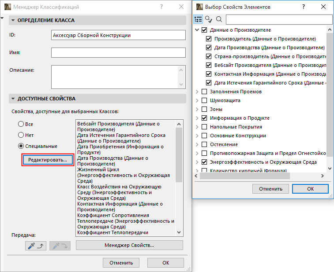
Task: Click the Описание text area
Action: [x=115, y=77]
